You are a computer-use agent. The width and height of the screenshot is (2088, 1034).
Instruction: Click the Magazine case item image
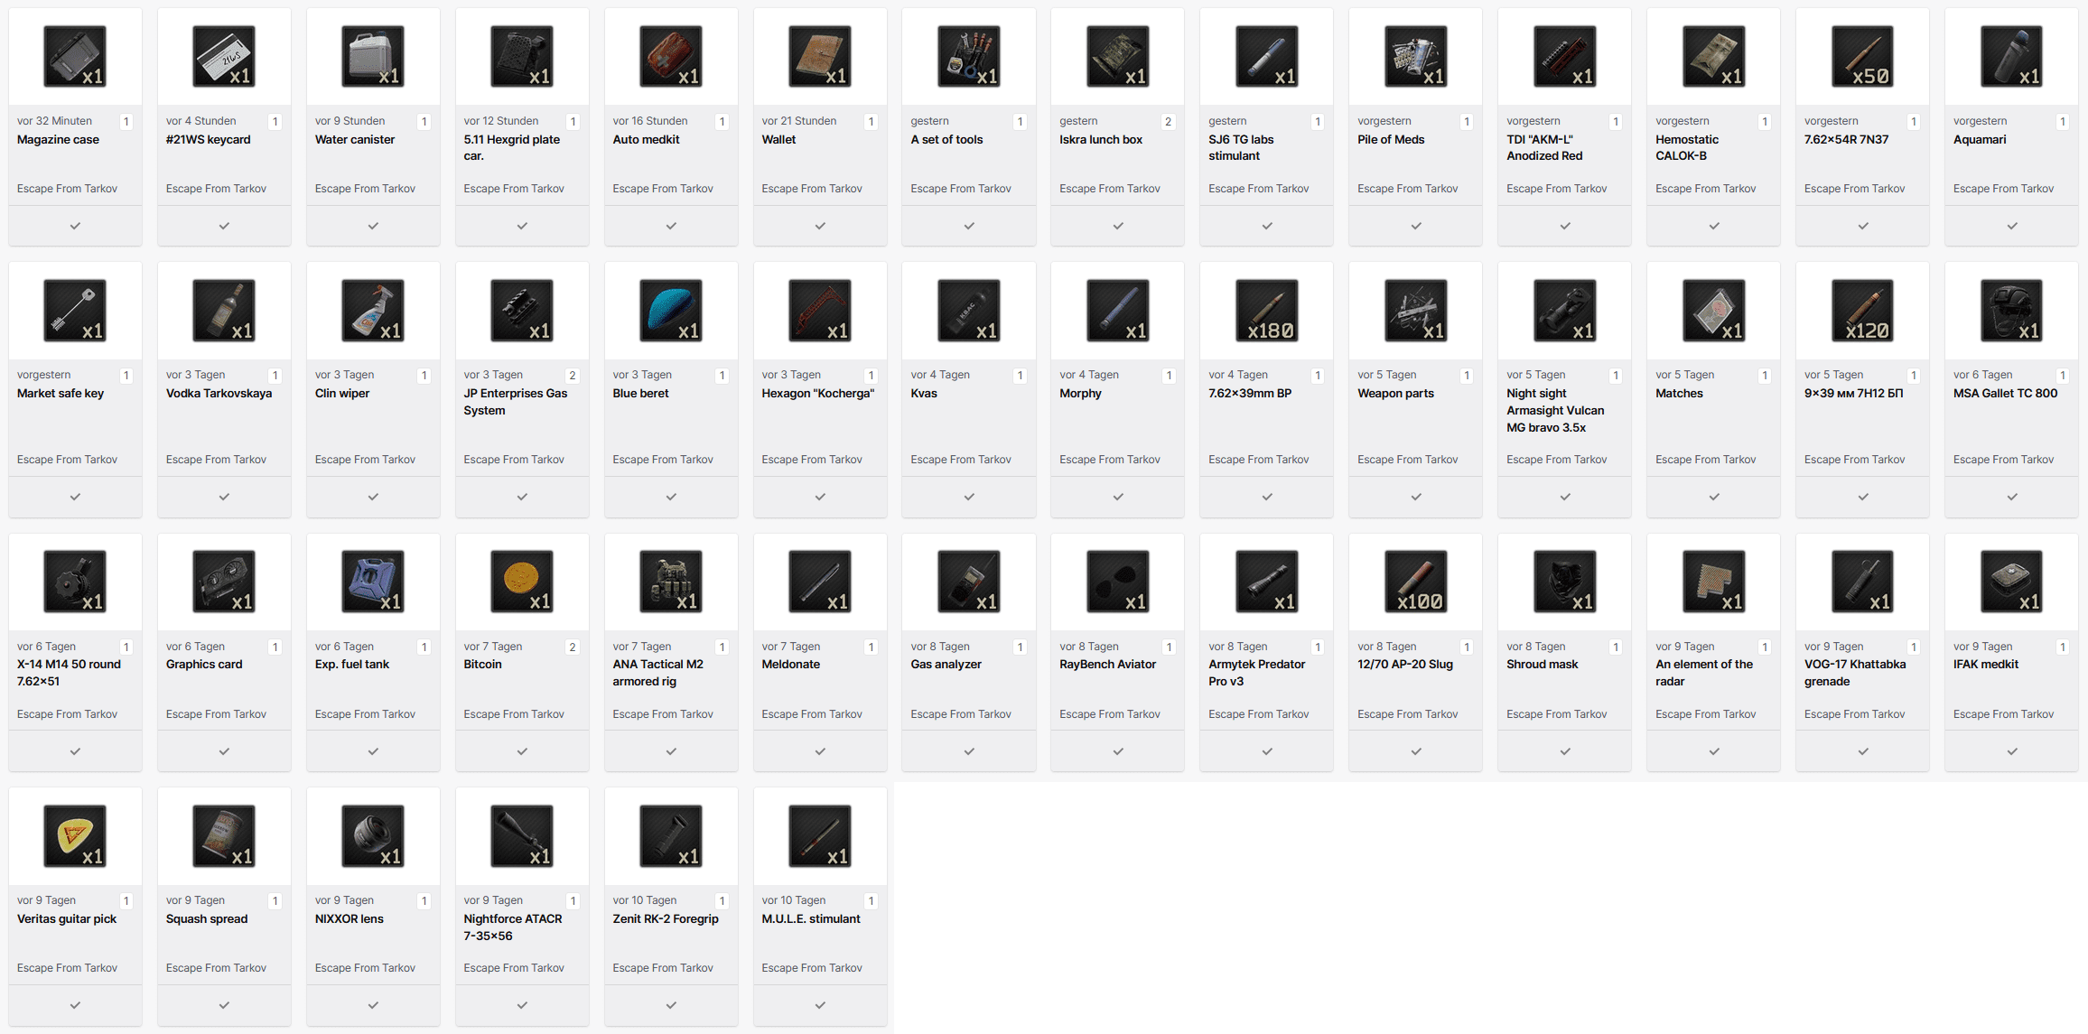pyautogui.click(x=75, y=56)
